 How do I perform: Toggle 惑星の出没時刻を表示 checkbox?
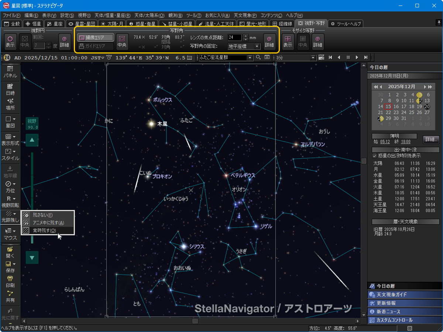(x=375, y=156)
